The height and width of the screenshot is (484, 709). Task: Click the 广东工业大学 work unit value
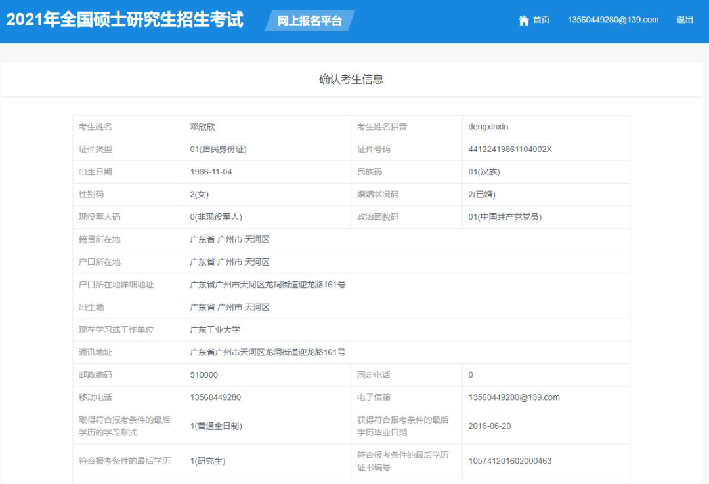[215, 330]
